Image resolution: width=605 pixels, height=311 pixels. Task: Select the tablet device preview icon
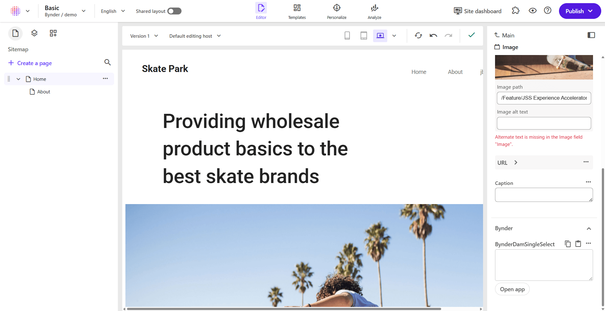click(364, 36)
